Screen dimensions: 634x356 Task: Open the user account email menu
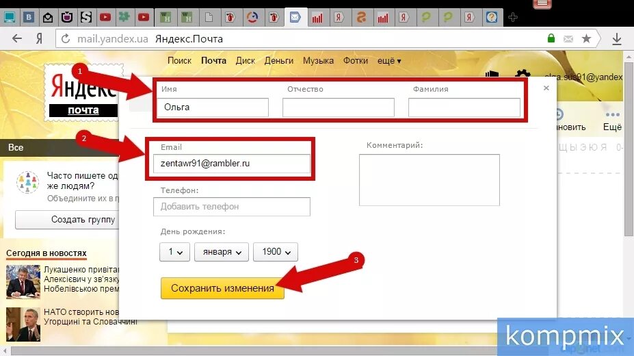[583, 77]
